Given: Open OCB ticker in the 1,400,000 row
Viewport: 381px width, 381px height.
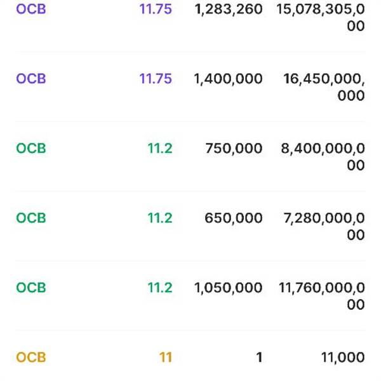Looking at the screenshot, I should point(31,79).
